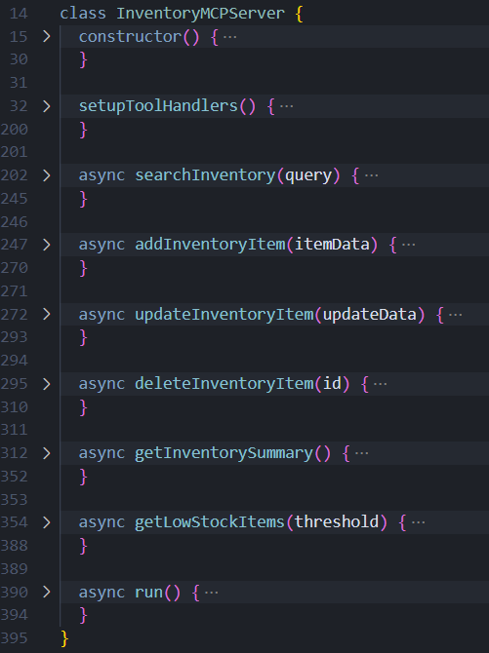This screenshot has width=489, height=653.
Task: Click the addInventoryItem method name
Action: tap(210, 245)
